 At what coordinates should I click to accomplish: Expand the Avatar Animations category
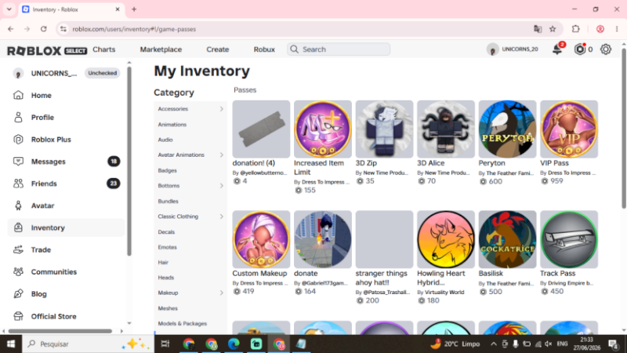[x=222, y=155]
